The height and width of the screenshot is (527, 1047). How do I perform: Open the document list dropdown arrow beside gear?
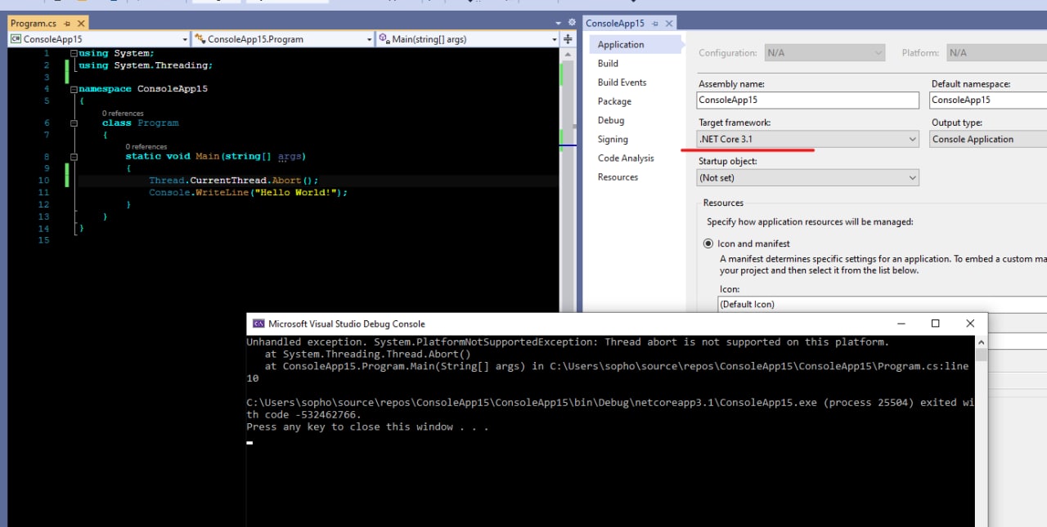[558, 23]
